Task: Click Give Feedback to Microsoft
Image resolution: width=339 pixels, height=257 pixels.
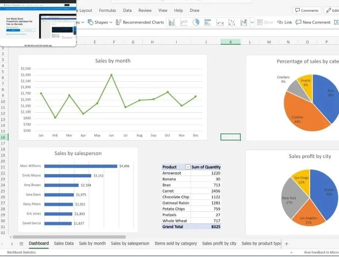Action: coord(321,252)
